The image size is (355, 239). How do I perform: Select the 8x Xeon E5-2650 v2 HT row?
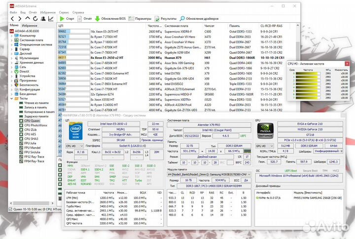(177, 58)
